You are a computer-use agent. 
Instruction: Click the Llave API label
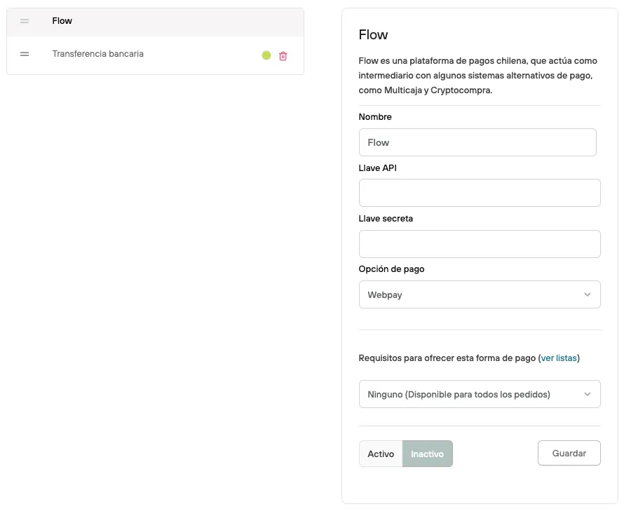pos(378,168)
